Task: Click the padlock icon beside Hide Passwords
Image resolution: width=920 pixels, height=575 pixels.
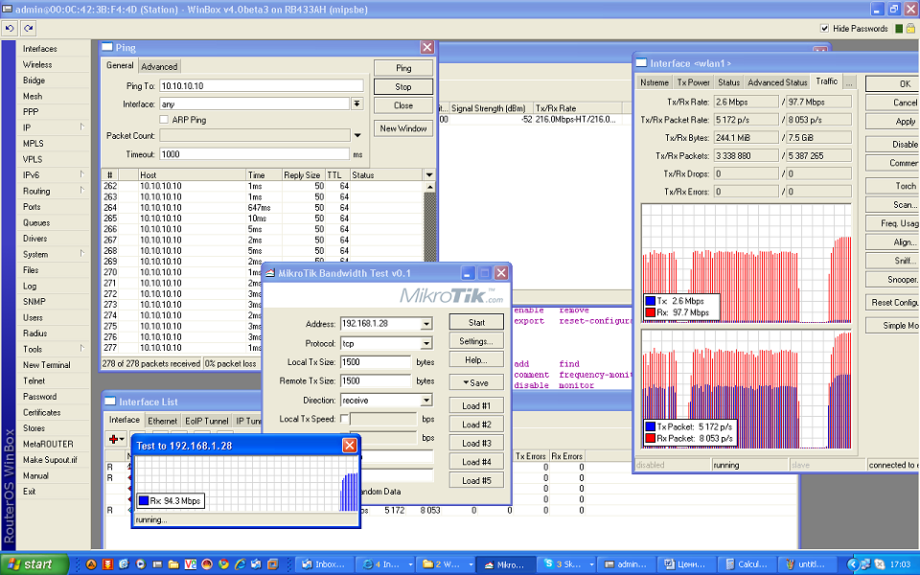Action: tap(911, 29)
